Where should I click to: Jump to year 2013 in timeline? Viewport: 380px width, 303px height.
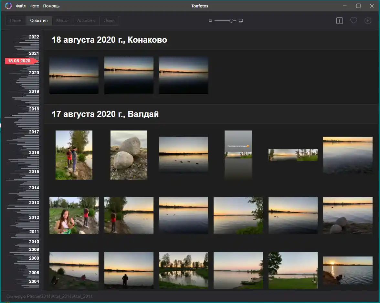34,203
